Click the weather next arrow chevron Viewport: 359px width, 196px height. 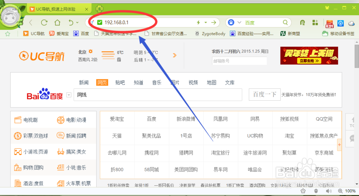[174, 55]
